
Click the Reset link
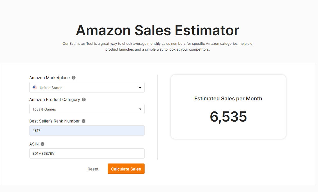93,169
